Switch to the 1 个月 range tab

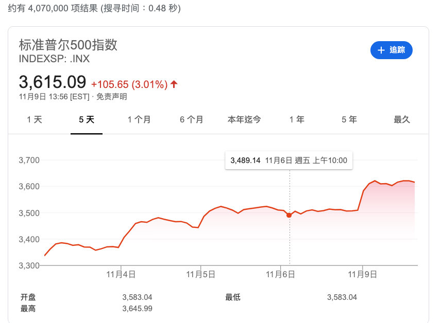click(x=139, y=120)
